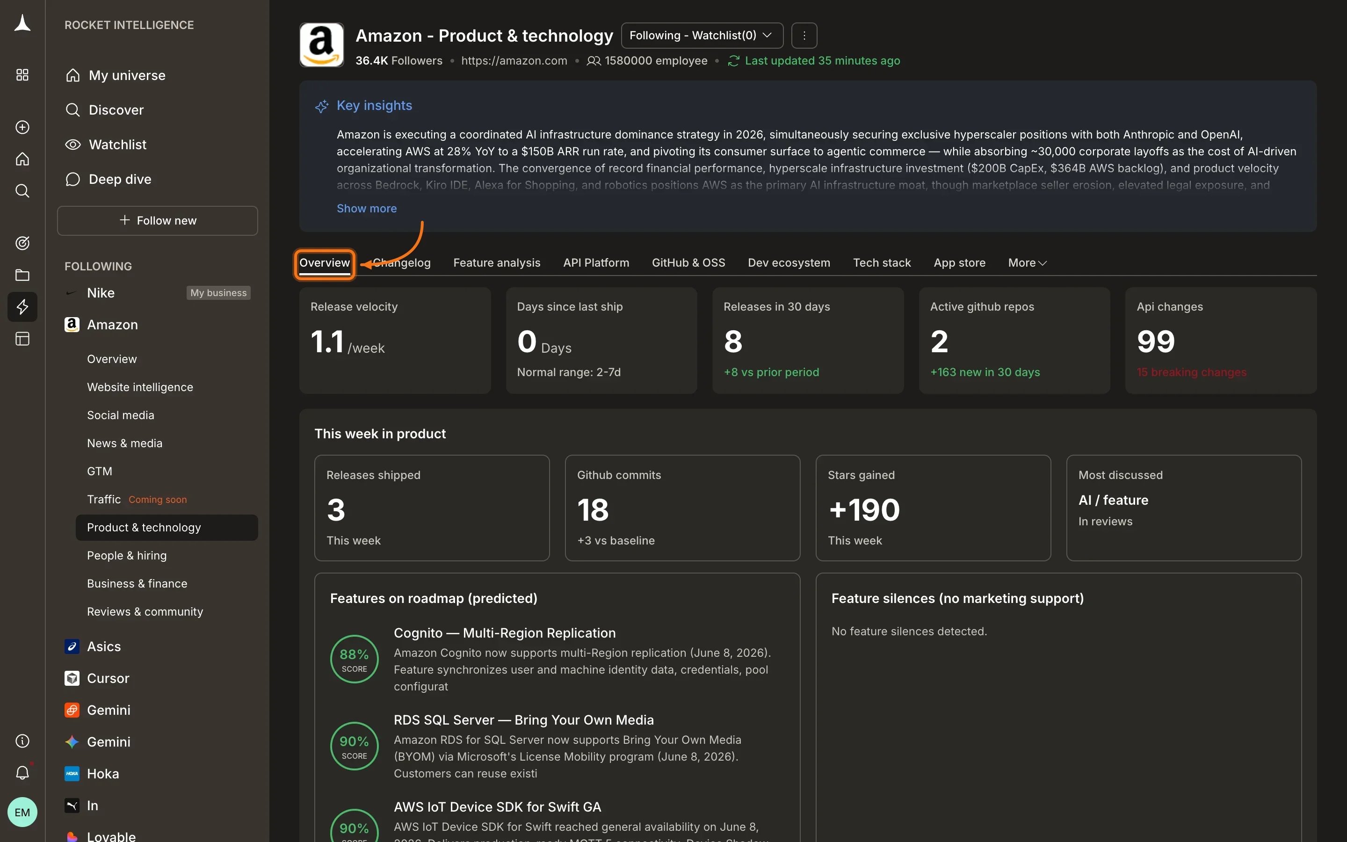Open Reviews & community section
Image resolution: width=1347 pixels, height=842 pixels.
tap(145, 611)
